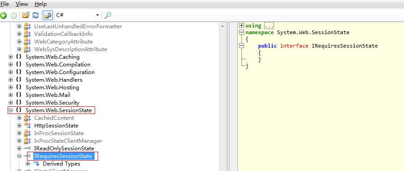
Task: Select WebSysDescriptionAttribute in the tree
Action: tap(71, 49)
